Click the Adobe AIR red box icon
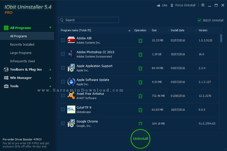The width and height of the screenshot is (227, 151). coord(71,40)
